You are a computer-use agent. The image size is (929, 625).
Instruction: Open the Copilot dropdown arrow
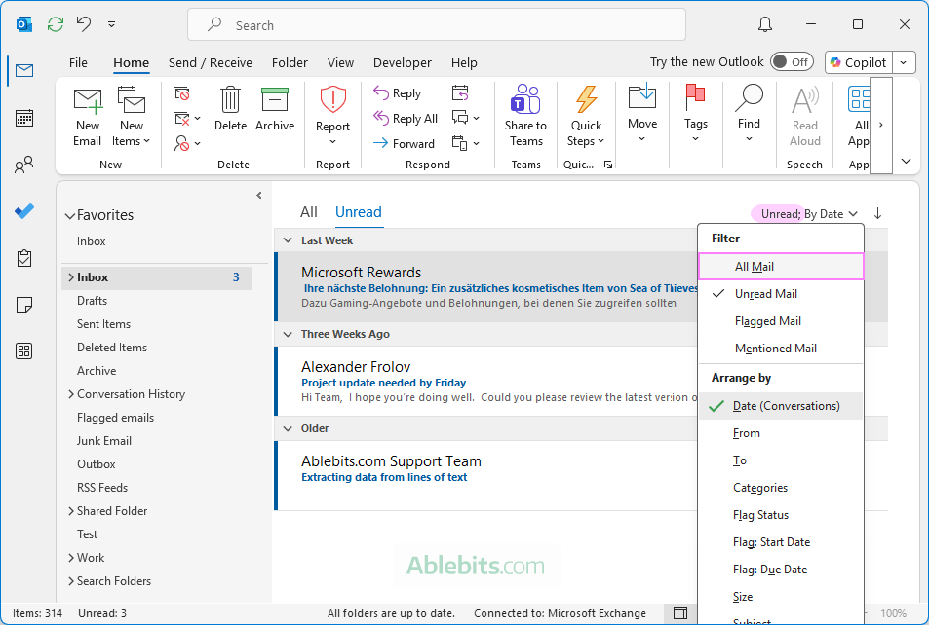pos(904,62)
